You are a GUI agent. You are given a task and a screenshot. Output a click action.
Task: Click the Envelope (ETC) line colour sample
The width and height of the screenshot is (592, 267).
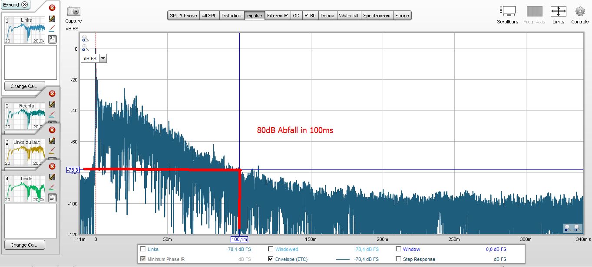[x=343, y=259]
